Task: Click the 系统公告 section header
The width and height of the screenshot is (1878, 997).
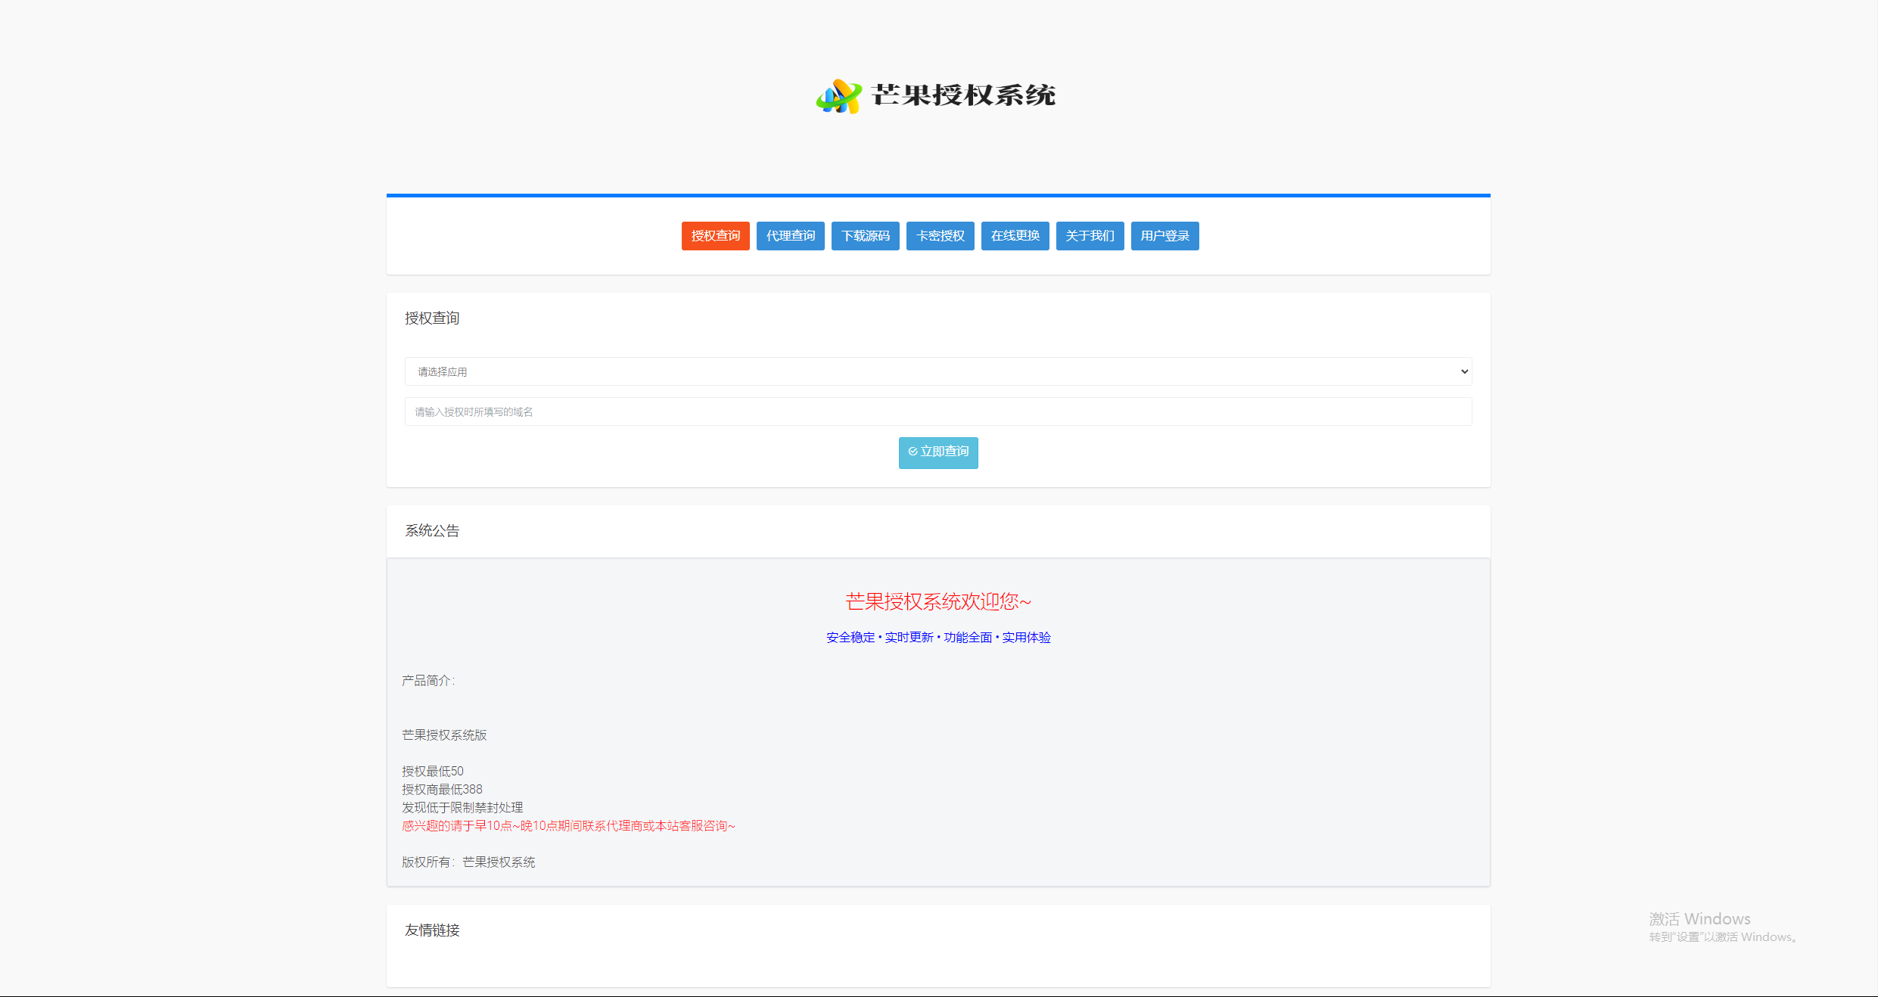Action: pyautogui.click(x=434, y=530)
